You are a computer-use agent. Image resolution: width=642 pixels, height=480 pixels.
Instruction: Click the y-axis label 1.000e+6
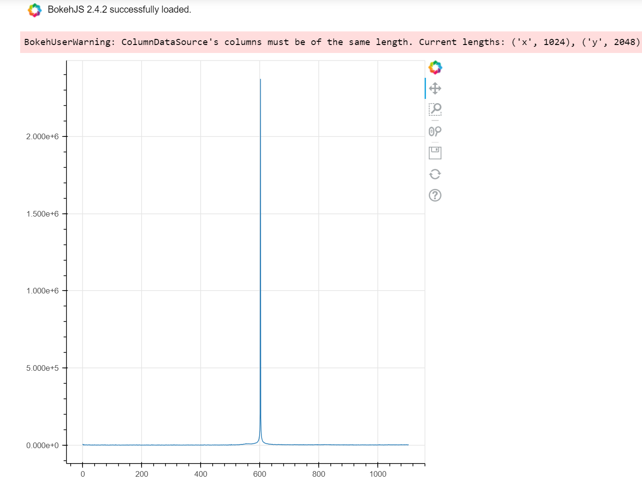tap(43, 291)
